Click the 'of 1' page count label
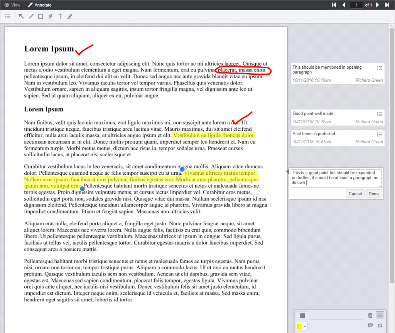 pyautogui.click(x=368, y=5)
